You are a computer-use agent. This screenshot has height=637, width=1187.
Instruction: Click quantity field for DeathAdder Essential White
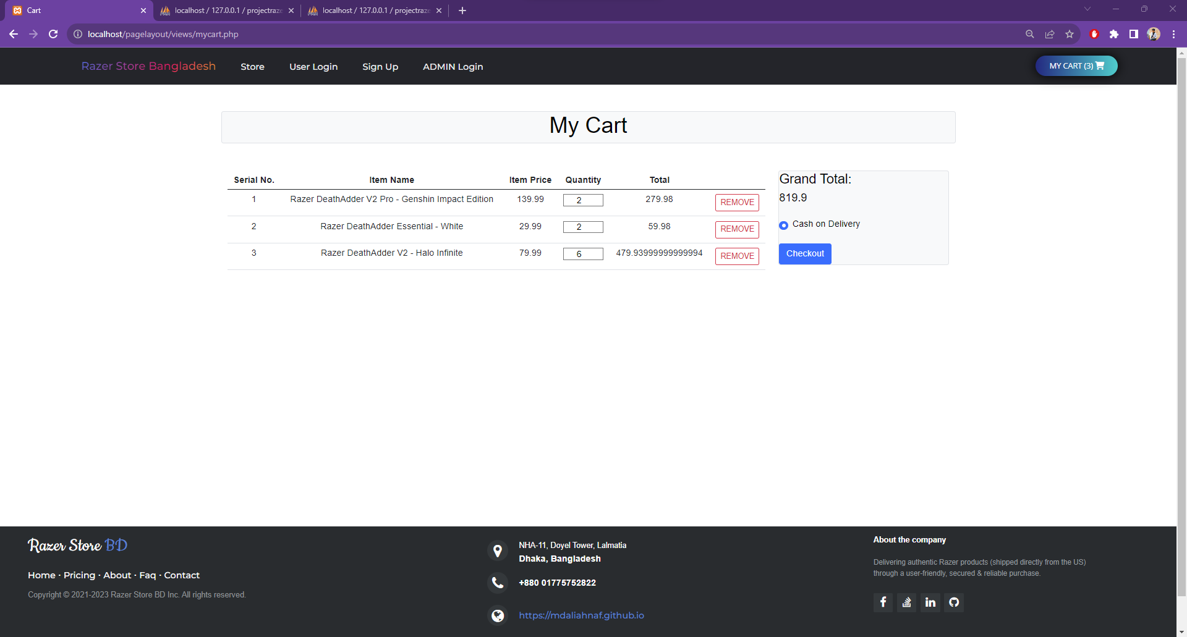pyautogui.click(x=583, y=227)
